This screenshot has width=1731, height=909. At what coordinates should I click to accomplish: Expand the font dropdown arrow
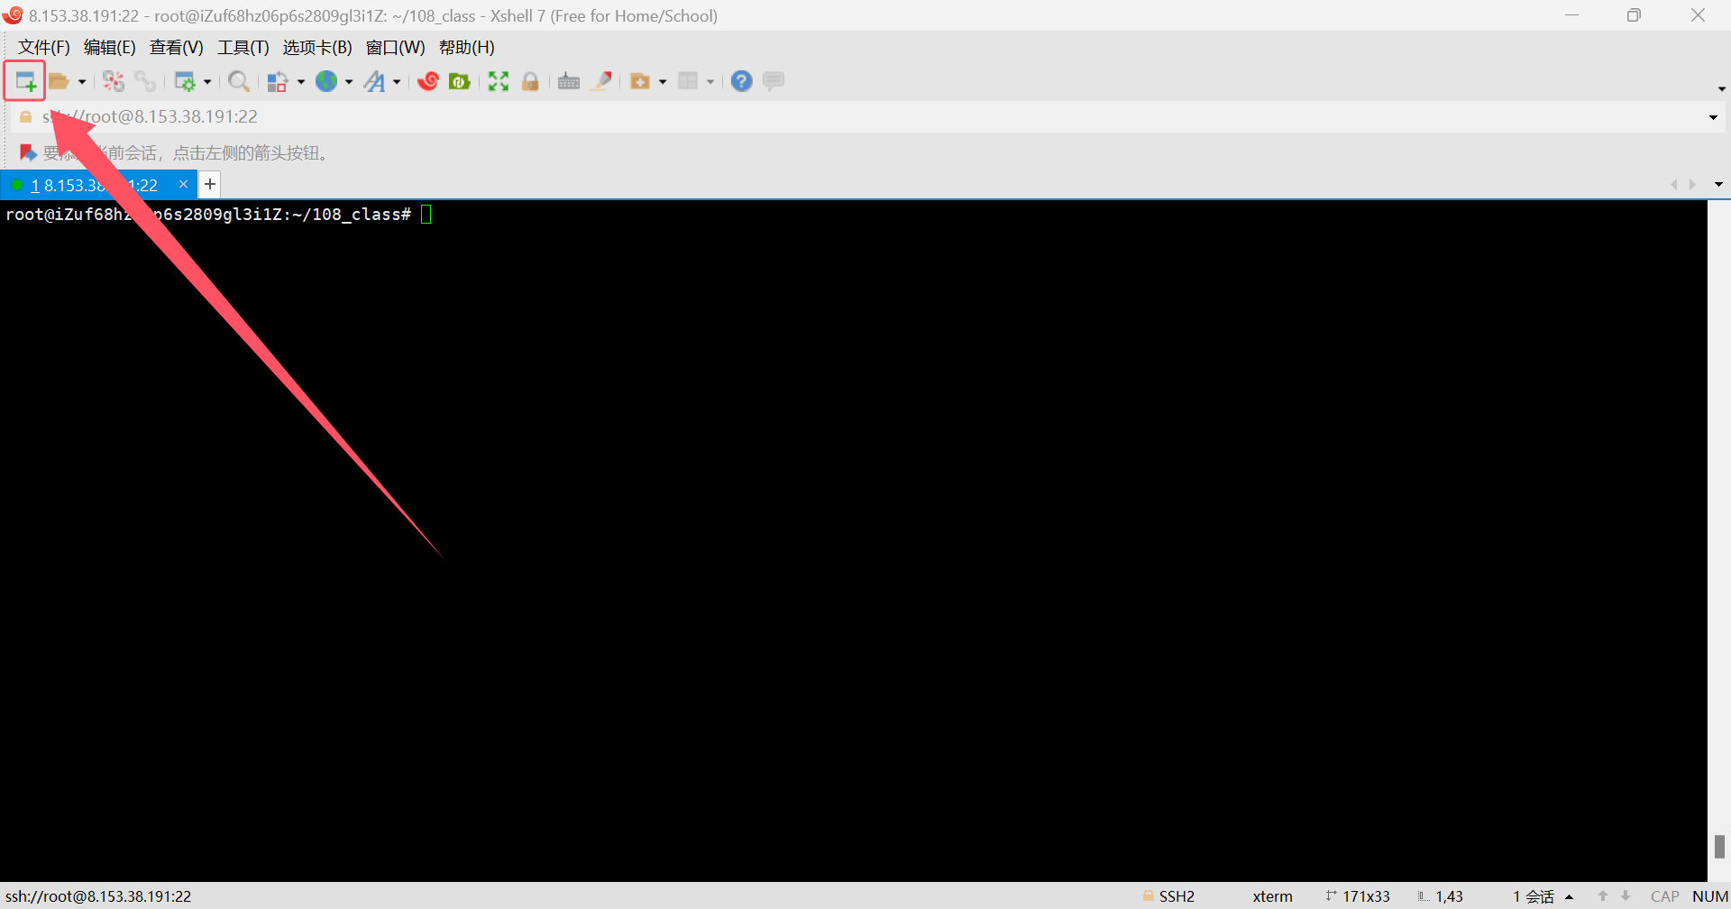[x=397, y=82]
